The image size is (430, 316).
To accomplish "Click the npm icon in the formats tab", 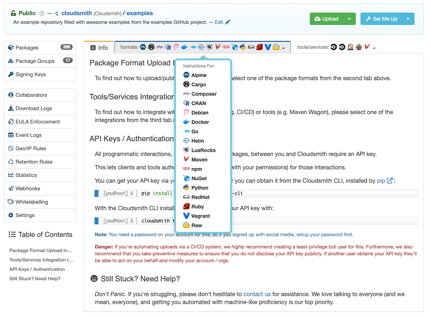I will click(x=226, y=47).
